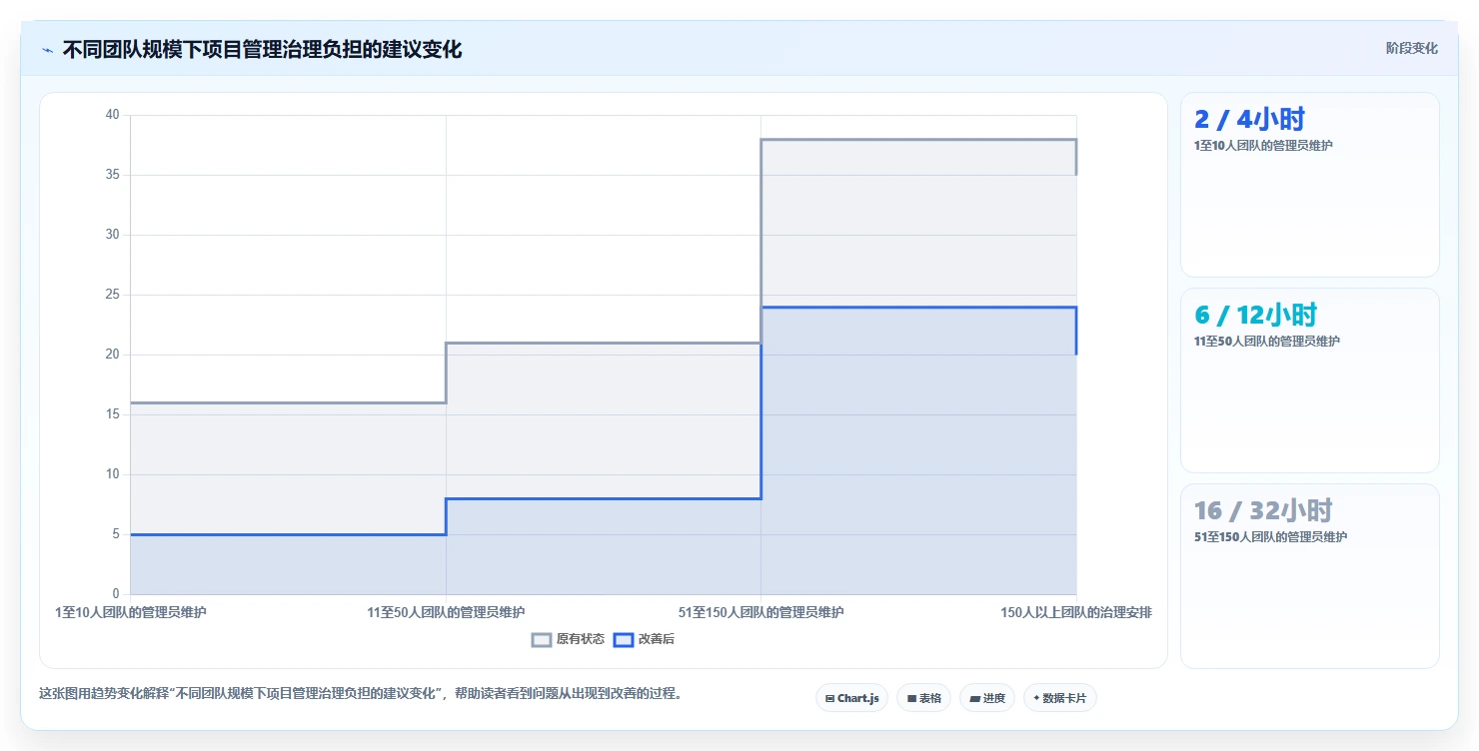Click x-axis label 150人以上团队的治理安排
The height and width of the screenshot is (751, 1479).
pos(1076,612)
